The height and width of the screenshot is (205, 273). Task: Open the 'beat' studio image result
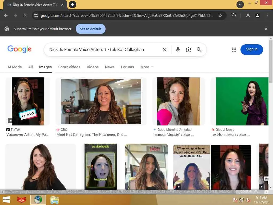click(147, 167)
